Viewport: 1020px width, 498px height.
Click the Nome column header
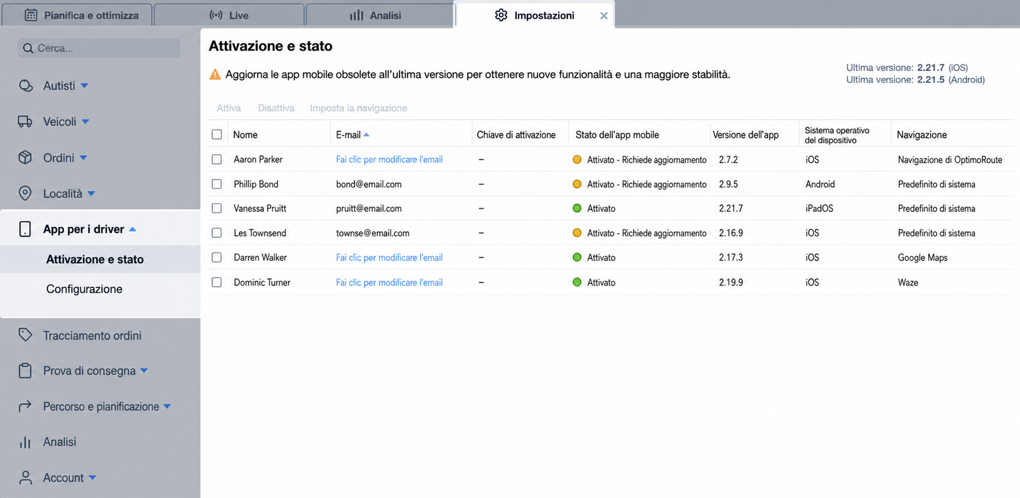click(245, 135)
